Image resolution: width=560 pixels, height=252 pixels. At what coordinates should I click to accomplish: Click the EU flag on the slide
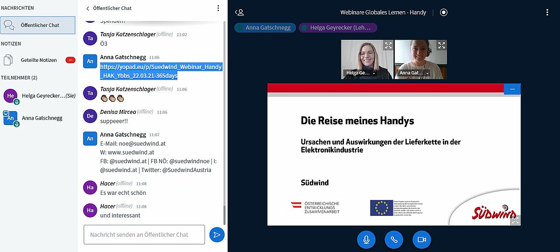(x=382, y=208)
